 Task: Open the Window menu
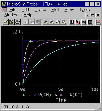pos(11,15)
